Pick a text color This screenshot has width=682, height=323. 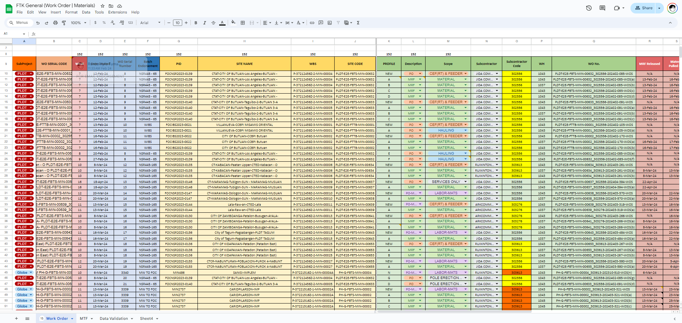point(222,23)
